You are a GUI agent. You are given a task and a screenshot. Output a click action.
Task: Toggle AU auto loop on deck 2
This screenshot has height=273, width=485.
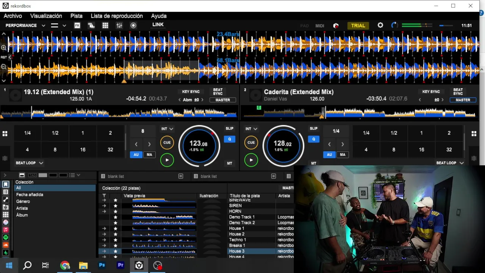[x=329, y=155]
